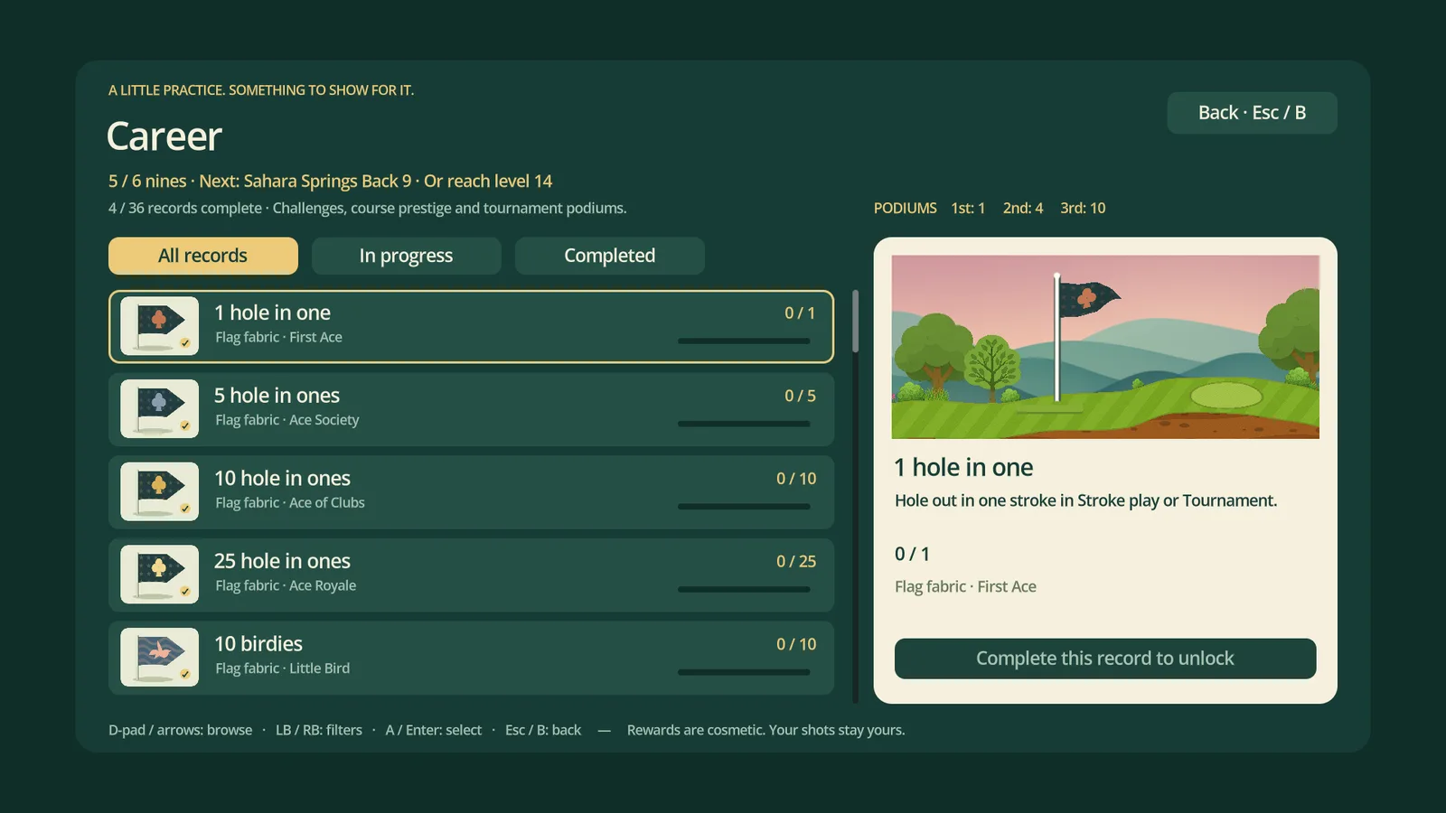Select the 10 hole in ones record title
Screen dimensions: 1446x813
pyautogui.click(x=282, y=479)
